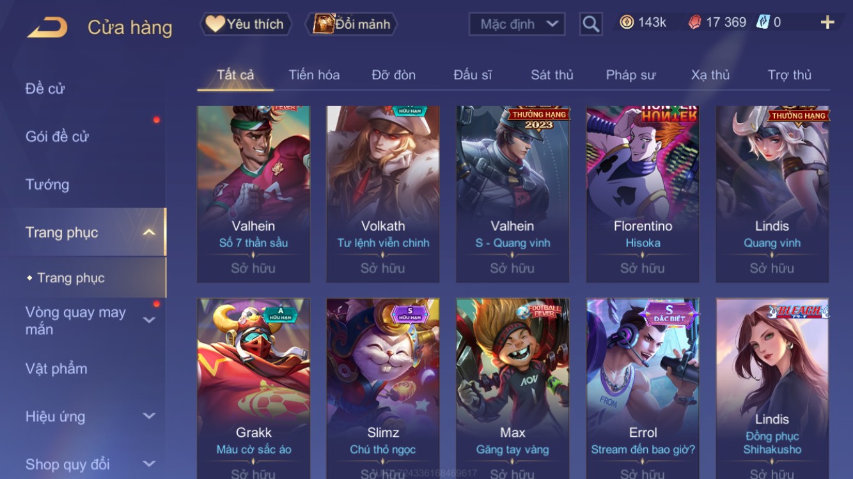Image resolution: width=853 pixels, height=479 pixels.
Task: Tap the gold coin 143k balance icon
Action: (x=627, y=22)
